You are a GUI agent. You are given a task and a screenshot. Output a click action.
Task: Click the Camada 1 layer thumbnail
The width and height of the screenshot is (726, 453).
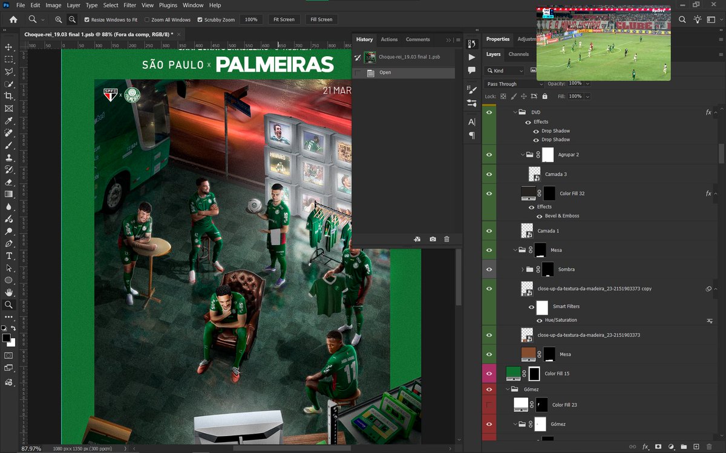click(x=527, y=231)
